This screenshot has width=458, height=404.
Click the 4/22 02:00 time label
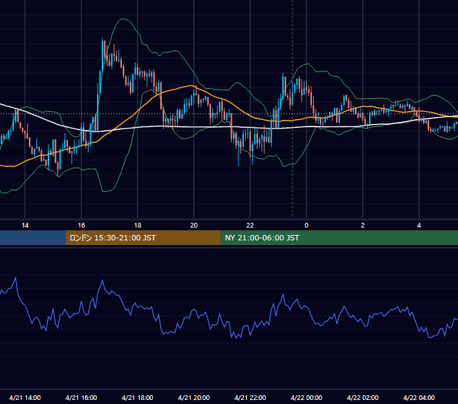pos(362,397)
